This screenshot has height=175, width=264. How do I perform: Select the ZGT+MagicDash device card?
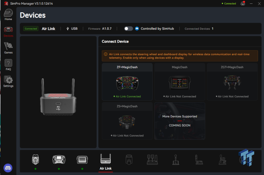[232, 82]
